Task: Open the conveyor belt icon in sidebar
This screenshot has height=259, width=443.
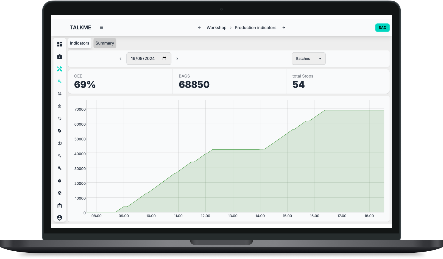Action: coord(60,94)
